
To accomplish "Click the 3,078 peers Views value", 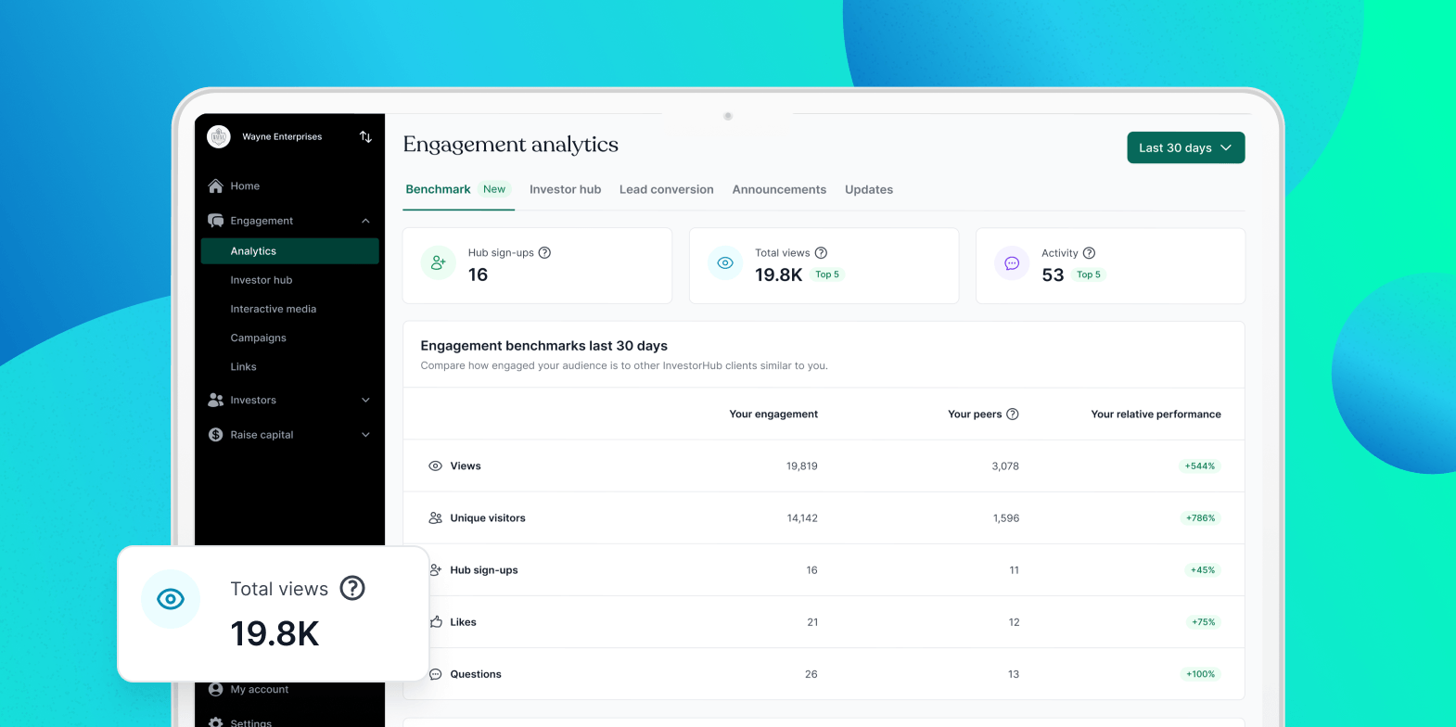I will (1005, 466).
